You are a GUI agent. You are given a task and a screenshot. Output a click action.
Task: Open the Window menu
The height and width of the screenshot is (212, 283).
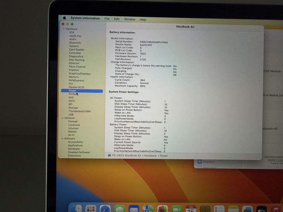pos(130,19)
